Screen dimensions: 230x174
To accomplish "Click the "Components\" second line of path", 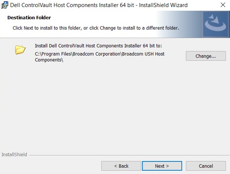I will [x=49, y=60].
